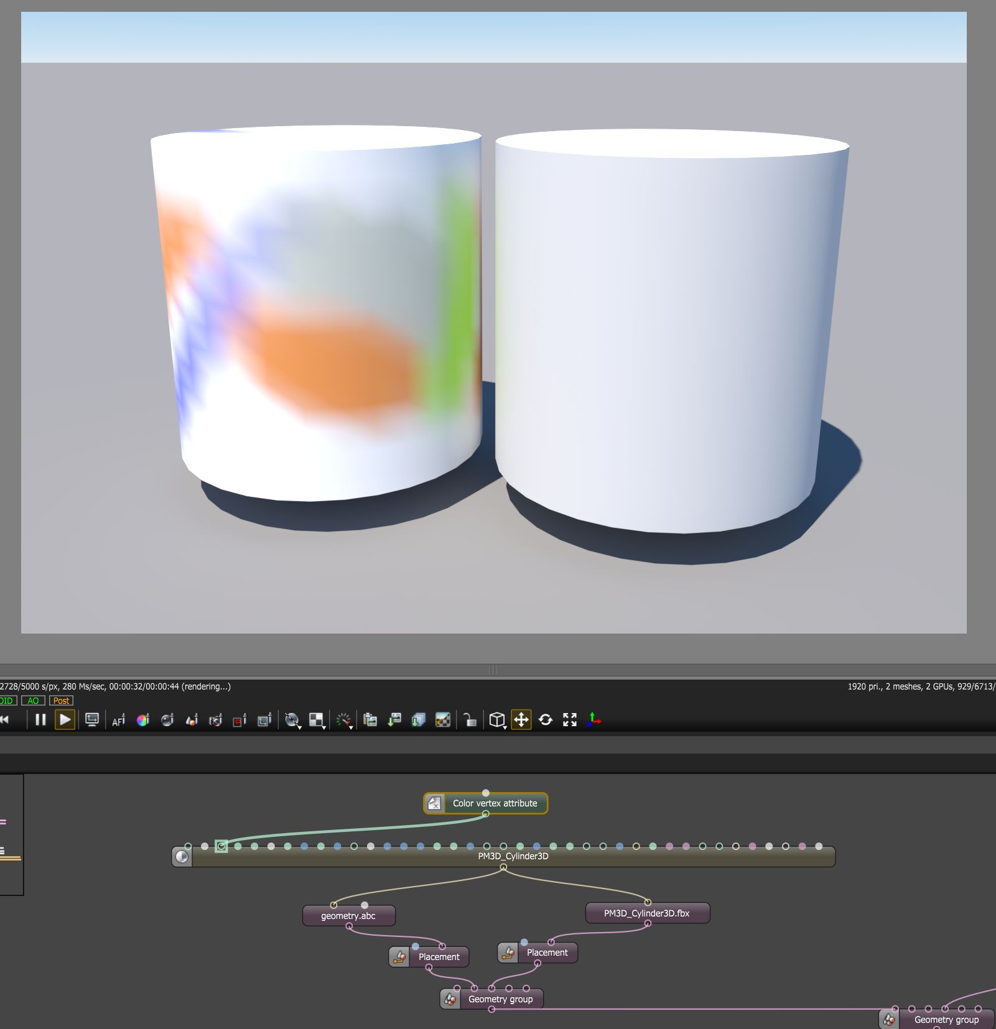
Task: Click the PM3D_Cylinder3D node sphere icon
Action: click(x=182, y=857)
